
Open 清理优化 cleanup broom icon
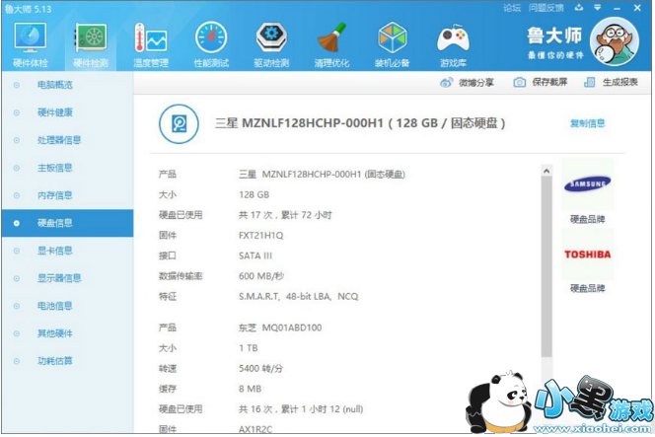point(331,37)
